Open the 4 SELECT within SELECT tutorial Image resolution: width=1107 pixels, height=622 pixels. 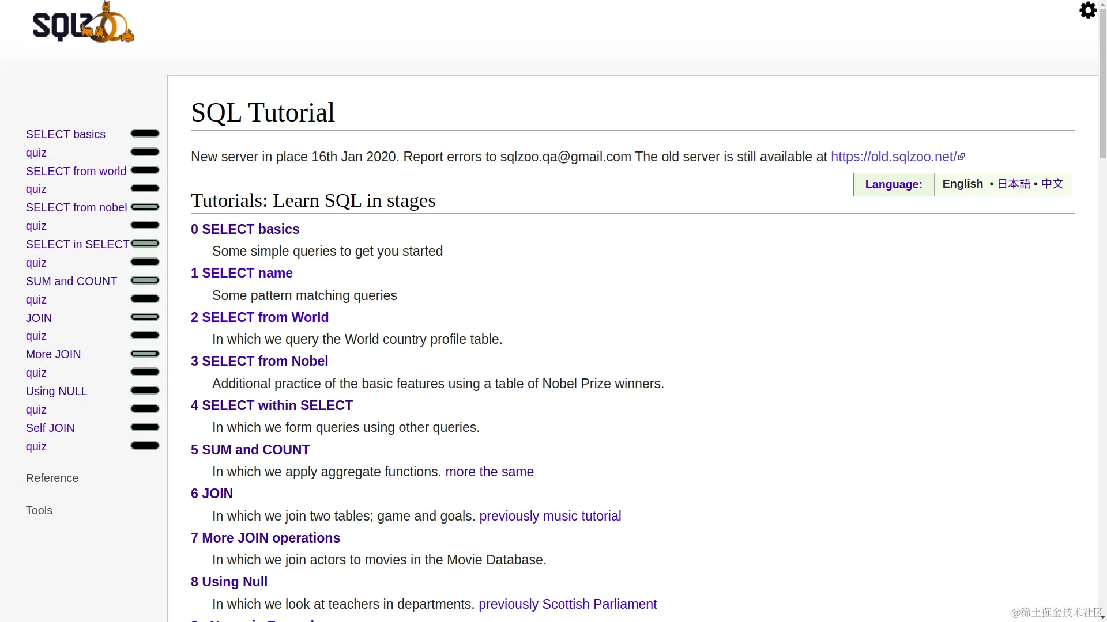(x=272, y=405)
